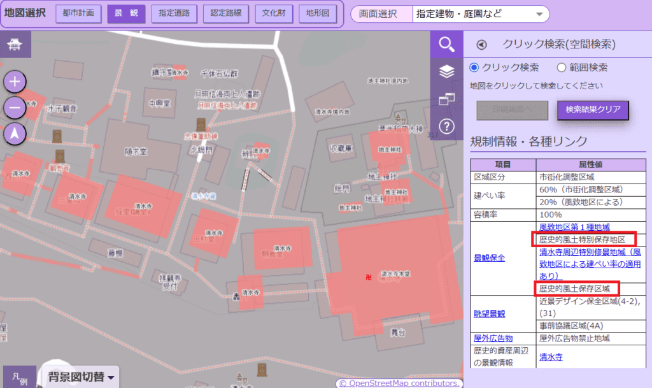Open help with the question mark icon
Viewport: 652px width, 388px height.
click(446, 126)
